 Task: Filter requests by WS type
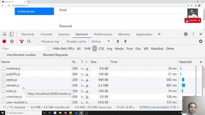point(146,49)
